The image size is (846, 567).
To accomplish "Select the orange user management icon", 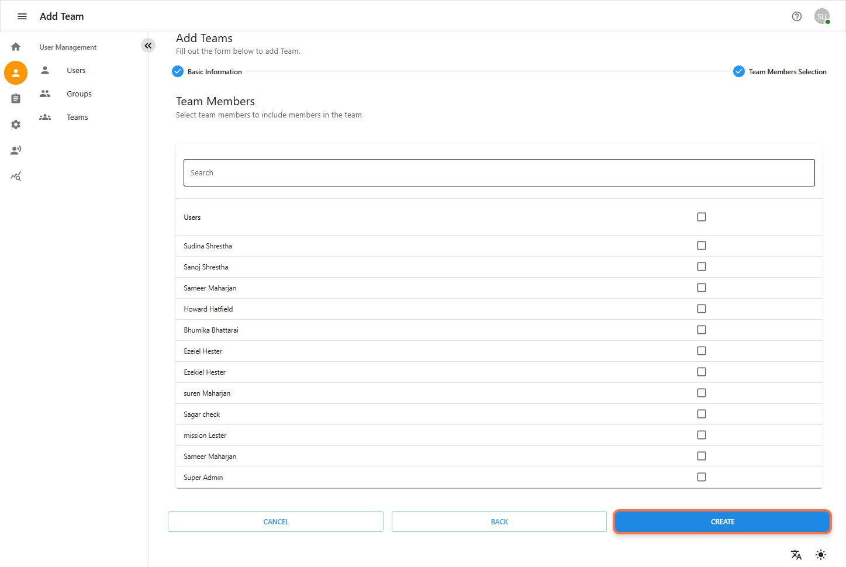I will tap(16, 73).
